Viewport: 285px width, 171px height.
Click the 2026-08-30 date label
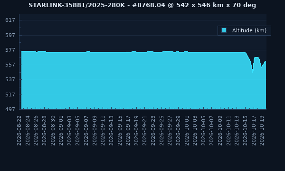click(53, 131)
